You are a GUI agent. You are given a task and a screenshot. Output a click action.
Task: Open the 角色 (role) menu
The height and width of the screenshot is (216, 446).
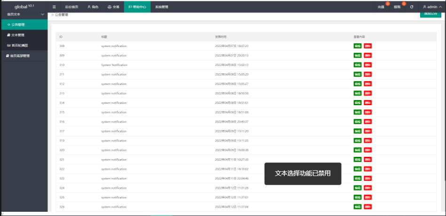pos(92,7)
